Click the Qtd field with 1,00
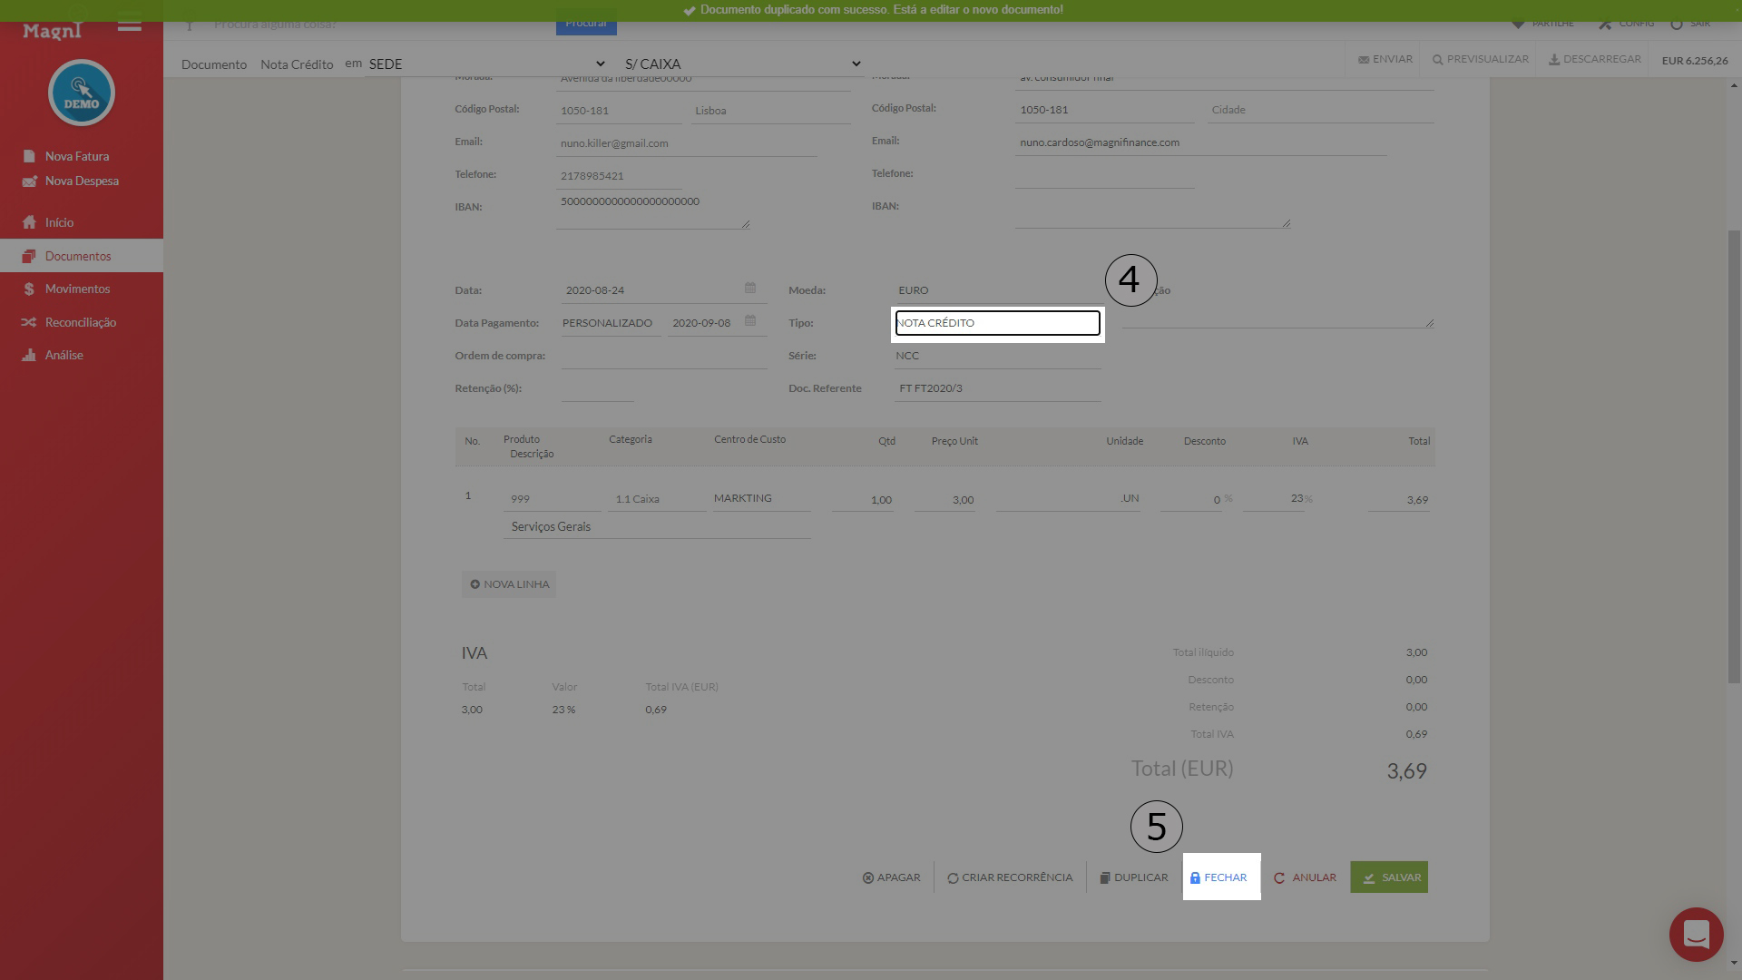The image size is (1742, 980). coord(862,500)
